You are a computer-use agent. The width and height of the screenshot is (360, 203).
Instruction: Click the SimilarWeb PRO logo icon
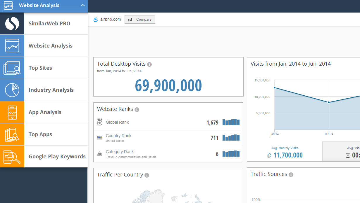pyautogui.click(x=12, y=24)
